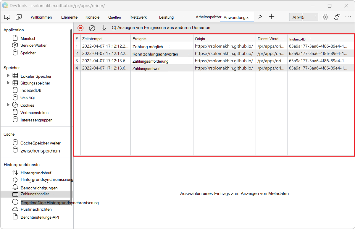Stop recording payment handler events
The height and width of the screenshot is (229, 355).
pos(80,28)
